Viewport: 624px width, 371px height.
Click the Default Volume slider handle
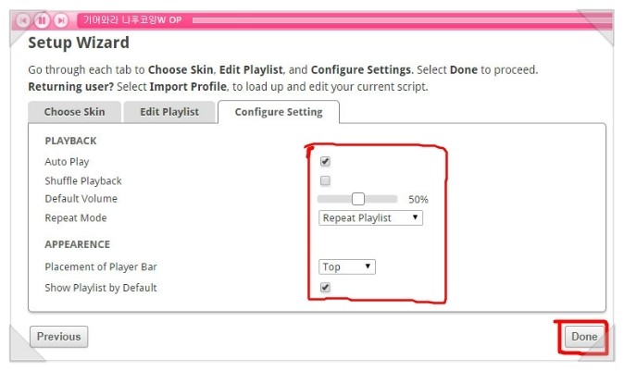pos(358,199)
